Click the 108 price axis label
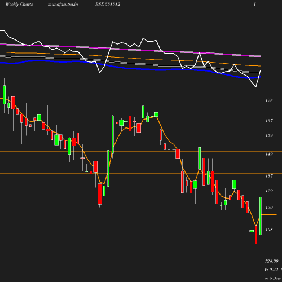Screen dimensions: 282x282 [269, 230]
